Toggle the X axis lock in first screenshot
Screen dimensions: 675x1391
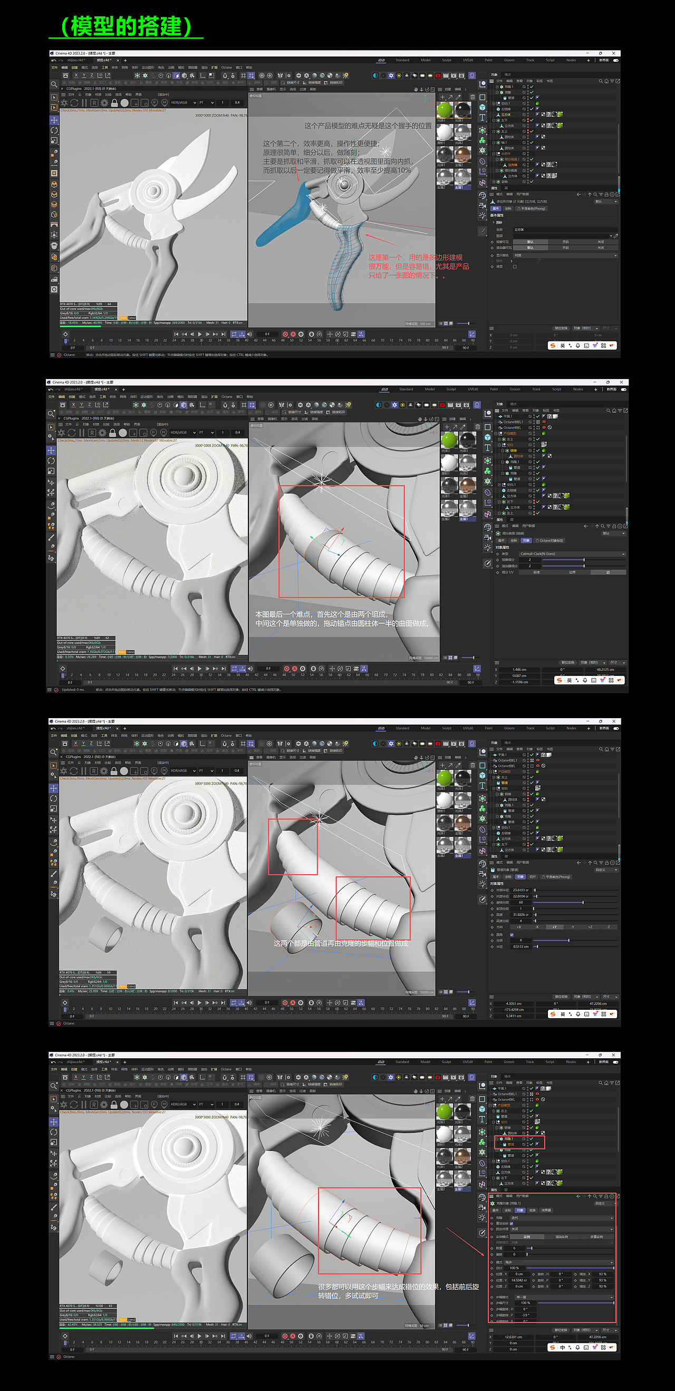[76, 75]
